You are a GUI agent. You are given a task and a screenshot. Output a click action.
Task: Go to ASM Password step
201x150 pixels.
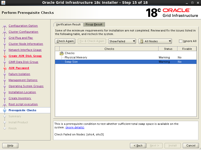point(19,68)
